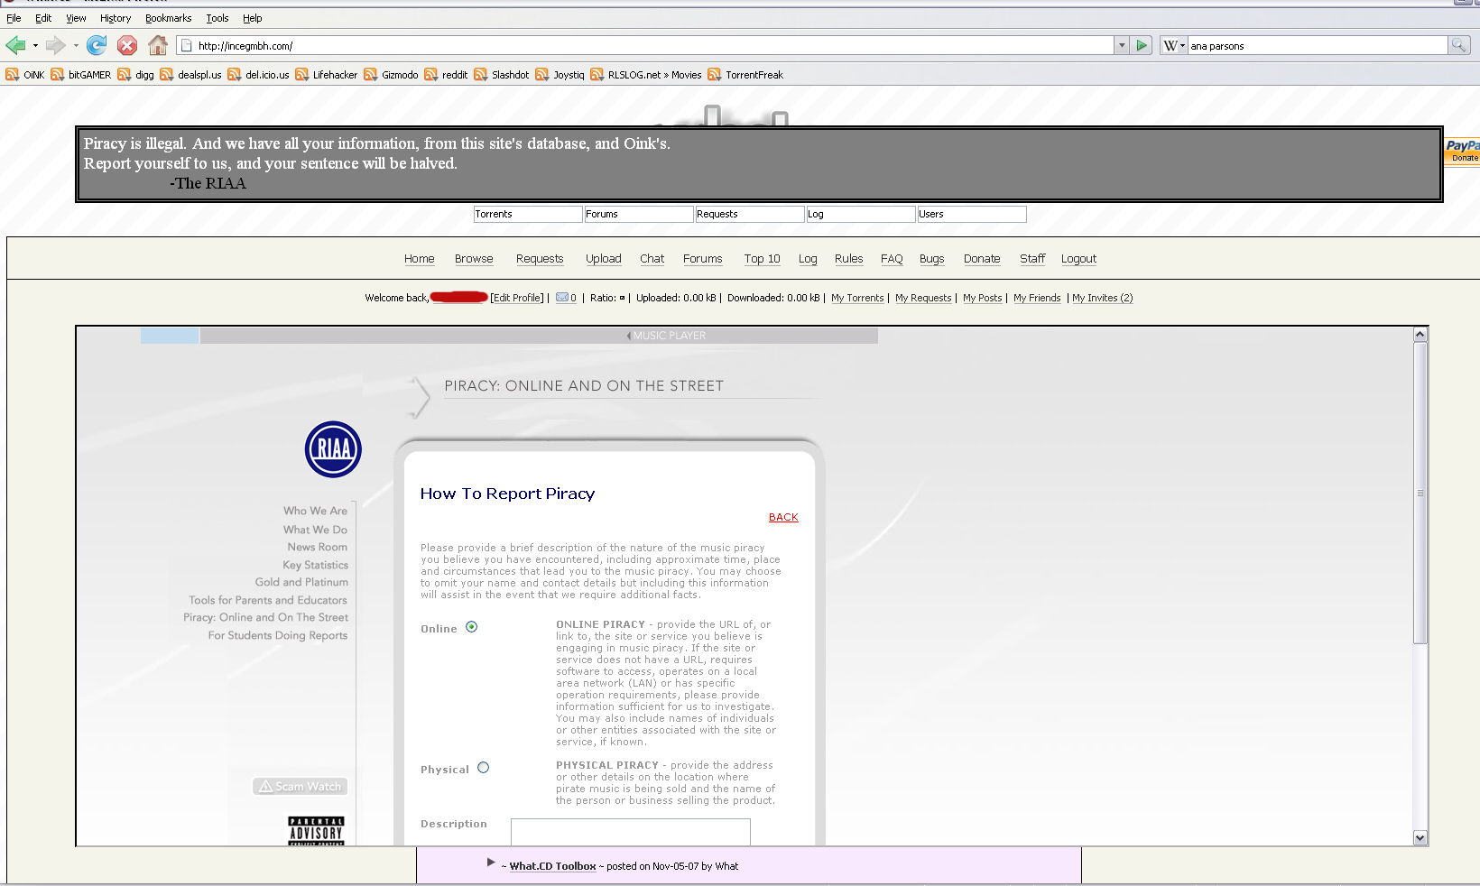Click the search magnifier icon in search box
The width and height of the screenshot is (1480, 886).
click(x=1458, y=45)
